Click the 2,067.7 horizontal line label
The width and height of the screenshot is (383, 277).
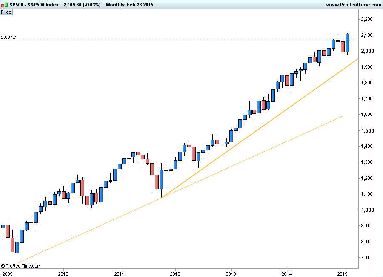click(9, 37)
